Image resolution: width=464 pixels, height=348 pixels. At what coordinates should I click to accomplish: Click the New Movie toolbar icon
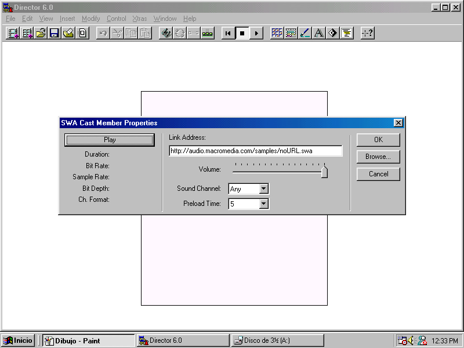click(13, 33)
